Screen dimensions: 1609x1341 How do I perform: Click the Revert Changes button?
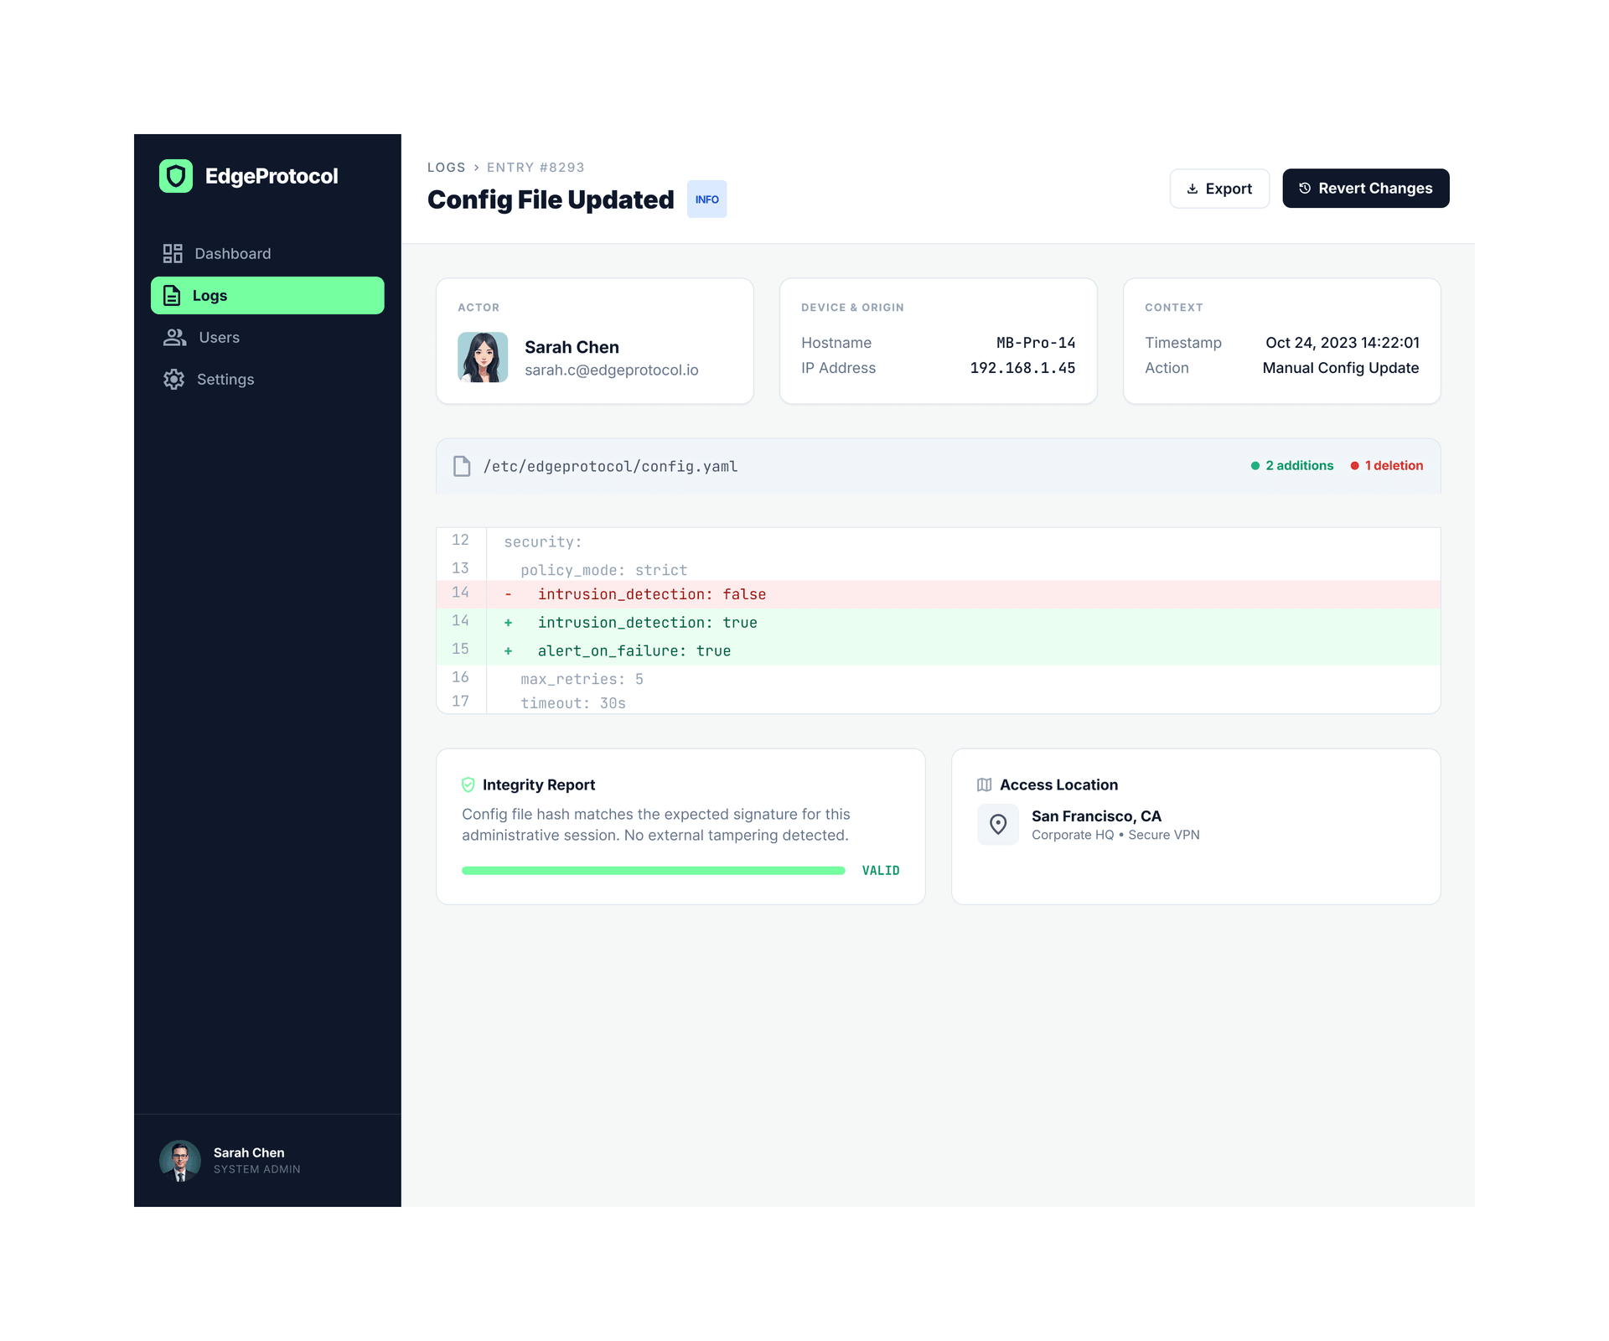(x=1365, y=189)
